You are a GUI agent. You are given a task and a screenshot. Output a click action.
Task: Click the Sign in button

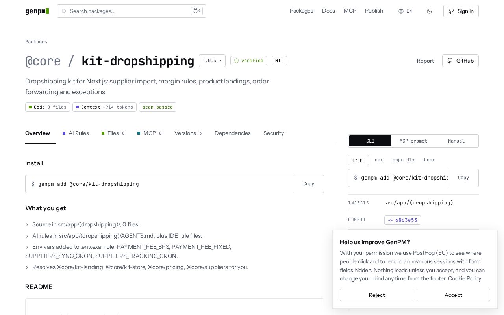(461, 11)
